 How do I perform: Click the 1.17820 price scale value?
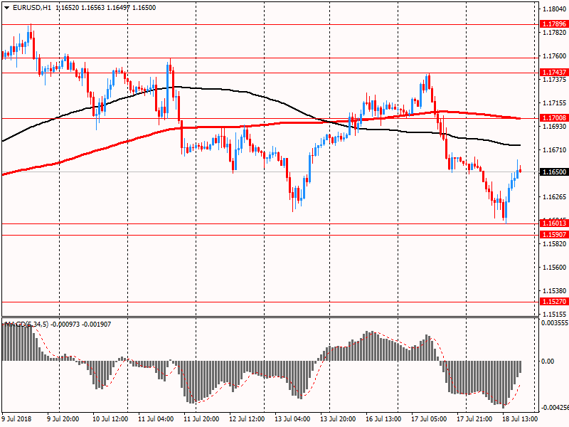tap(555, 33)
